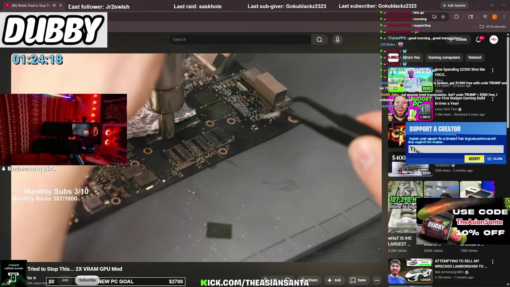Viewport: 510px width, 287px height.
Task: Open the Chrome profile avatar E
Action: coord(494,17)
